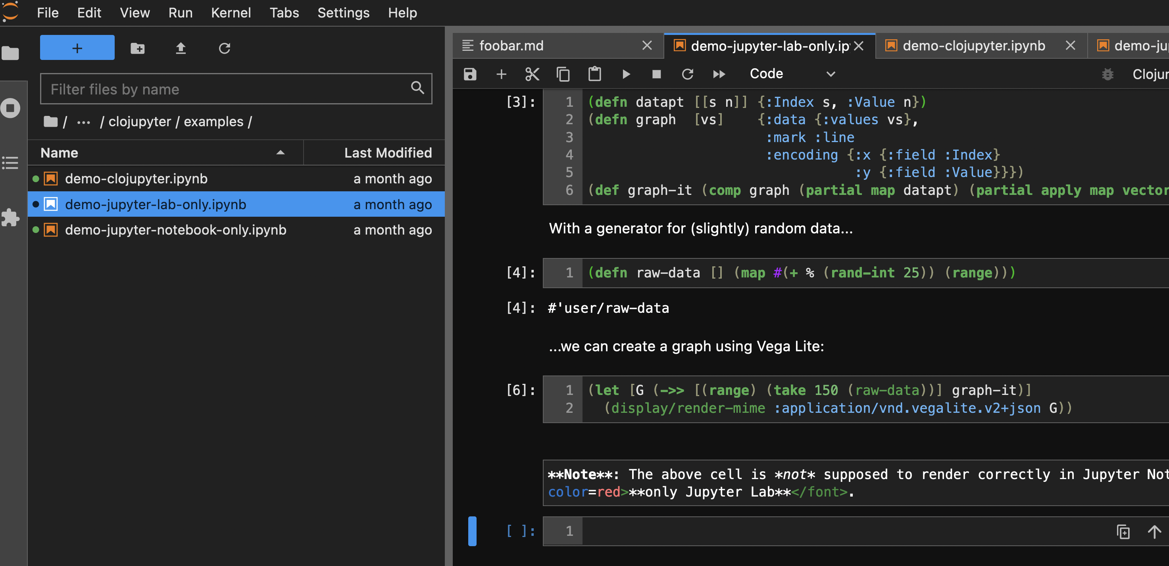Image resolution: width=1169 pixels, height=566 pixels.
Task: Click the Note markdown cell
Action: click(x=856, y=483)
